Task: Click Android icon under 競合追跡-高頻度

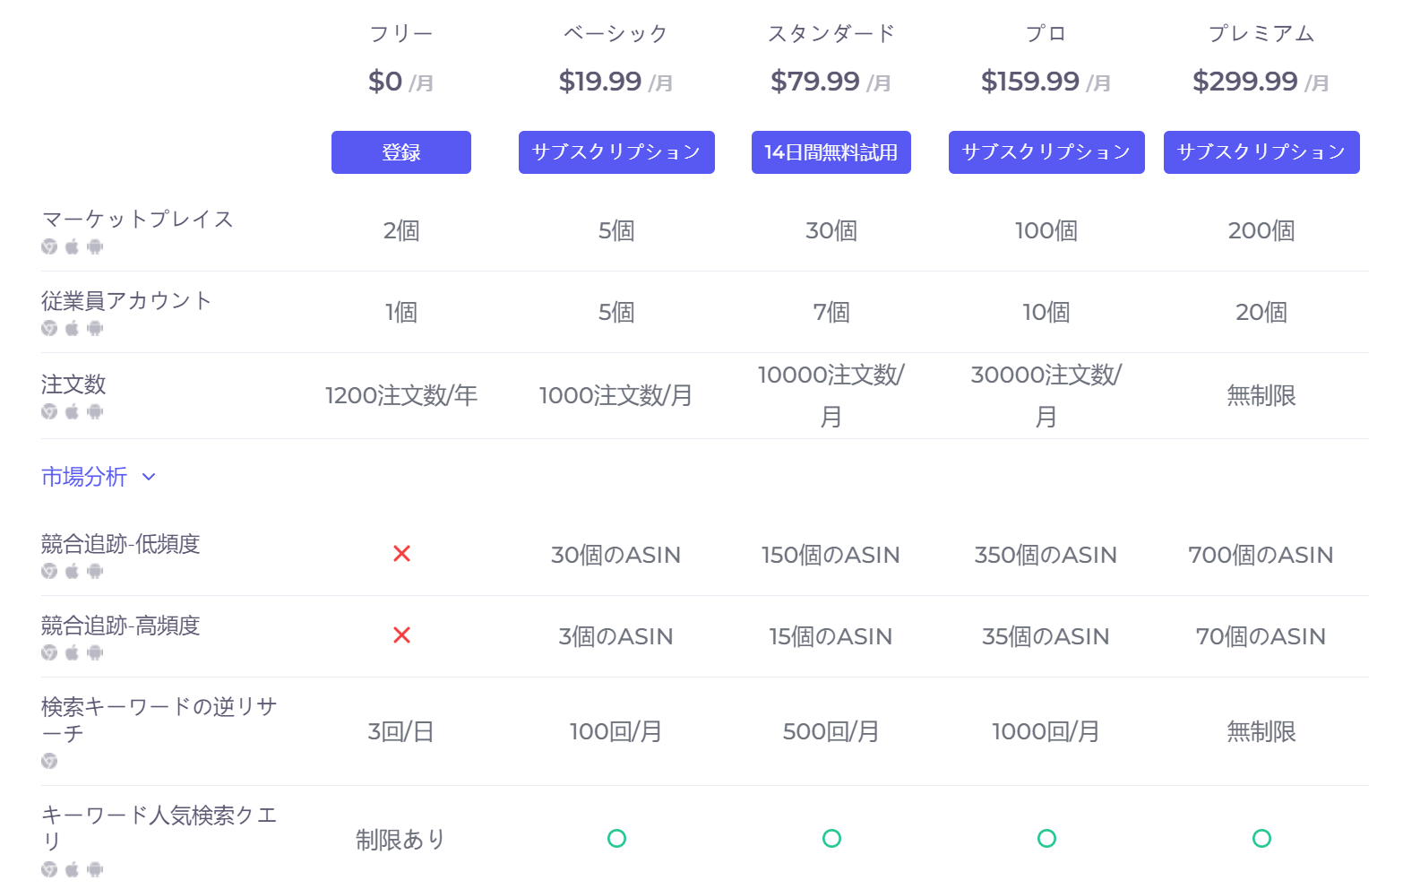Action: pyautogui.click(x=95, y=652)
